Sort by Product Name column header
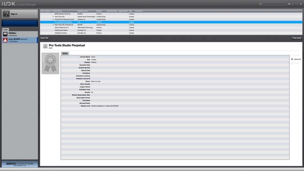This screenshot has width=304, height=171. click(57, 11)
